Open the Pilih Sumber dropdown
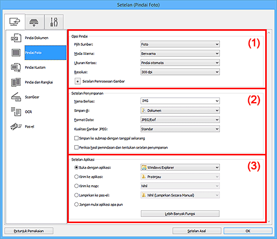This screenshot has width=277, height=239. (x=180, y=44)
